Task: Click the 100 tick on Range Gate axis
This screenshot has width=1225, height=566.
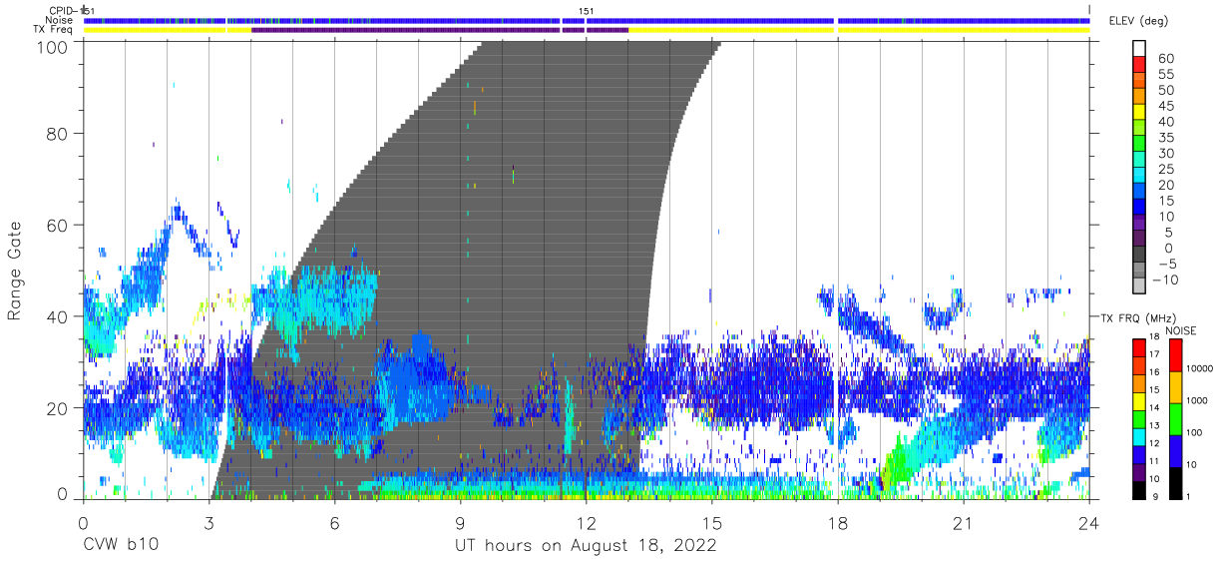Action: point(52,46)
